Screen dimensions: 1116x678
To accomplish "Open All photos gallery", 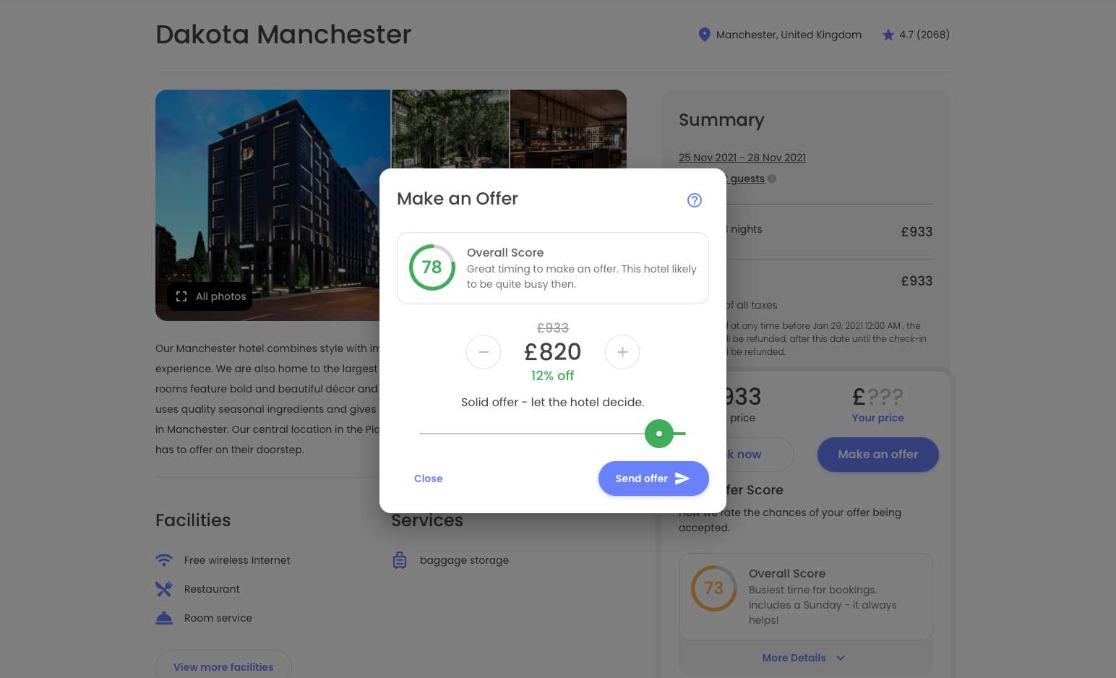I will [x=210, y=296].
